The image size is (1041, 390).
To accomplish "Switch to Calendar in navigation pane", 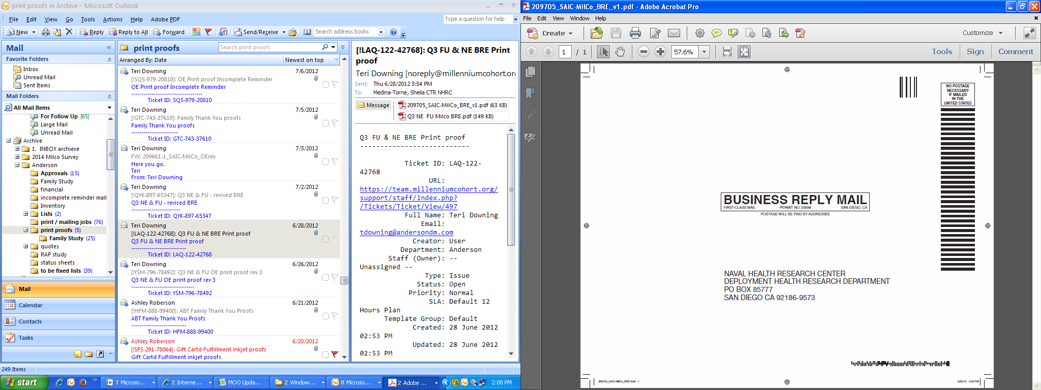I will [58, 305].
